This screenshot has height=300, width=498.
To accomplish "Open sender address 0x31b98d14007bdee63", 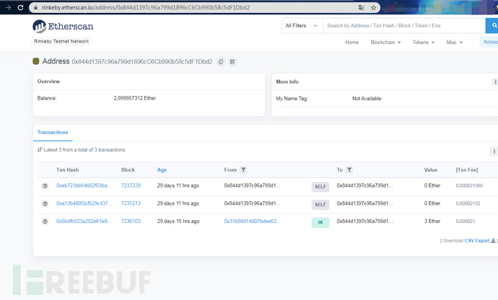I will pos(253,221).
